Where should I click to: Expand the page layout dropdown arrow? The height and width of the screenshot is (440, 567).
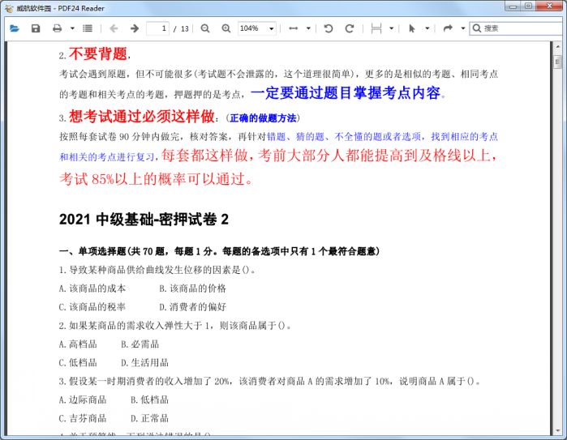tap(391, 28)
